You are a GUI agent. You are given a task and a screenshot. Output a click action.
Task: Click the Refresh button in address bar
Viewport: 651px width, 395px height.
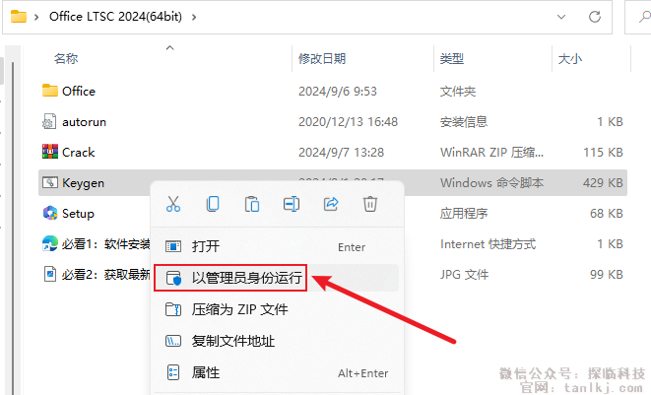pyautogui.click(x=595, y=17)
